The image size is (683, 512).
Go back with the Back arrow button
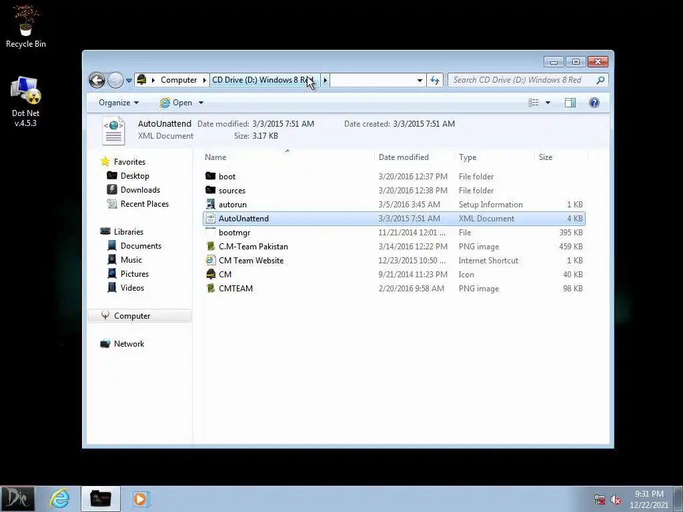[x=97, y=80]
